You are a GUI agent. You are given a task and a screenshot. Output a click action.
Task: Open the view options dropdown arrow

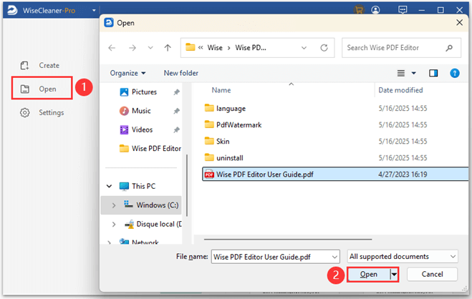[x=413, y=73]
